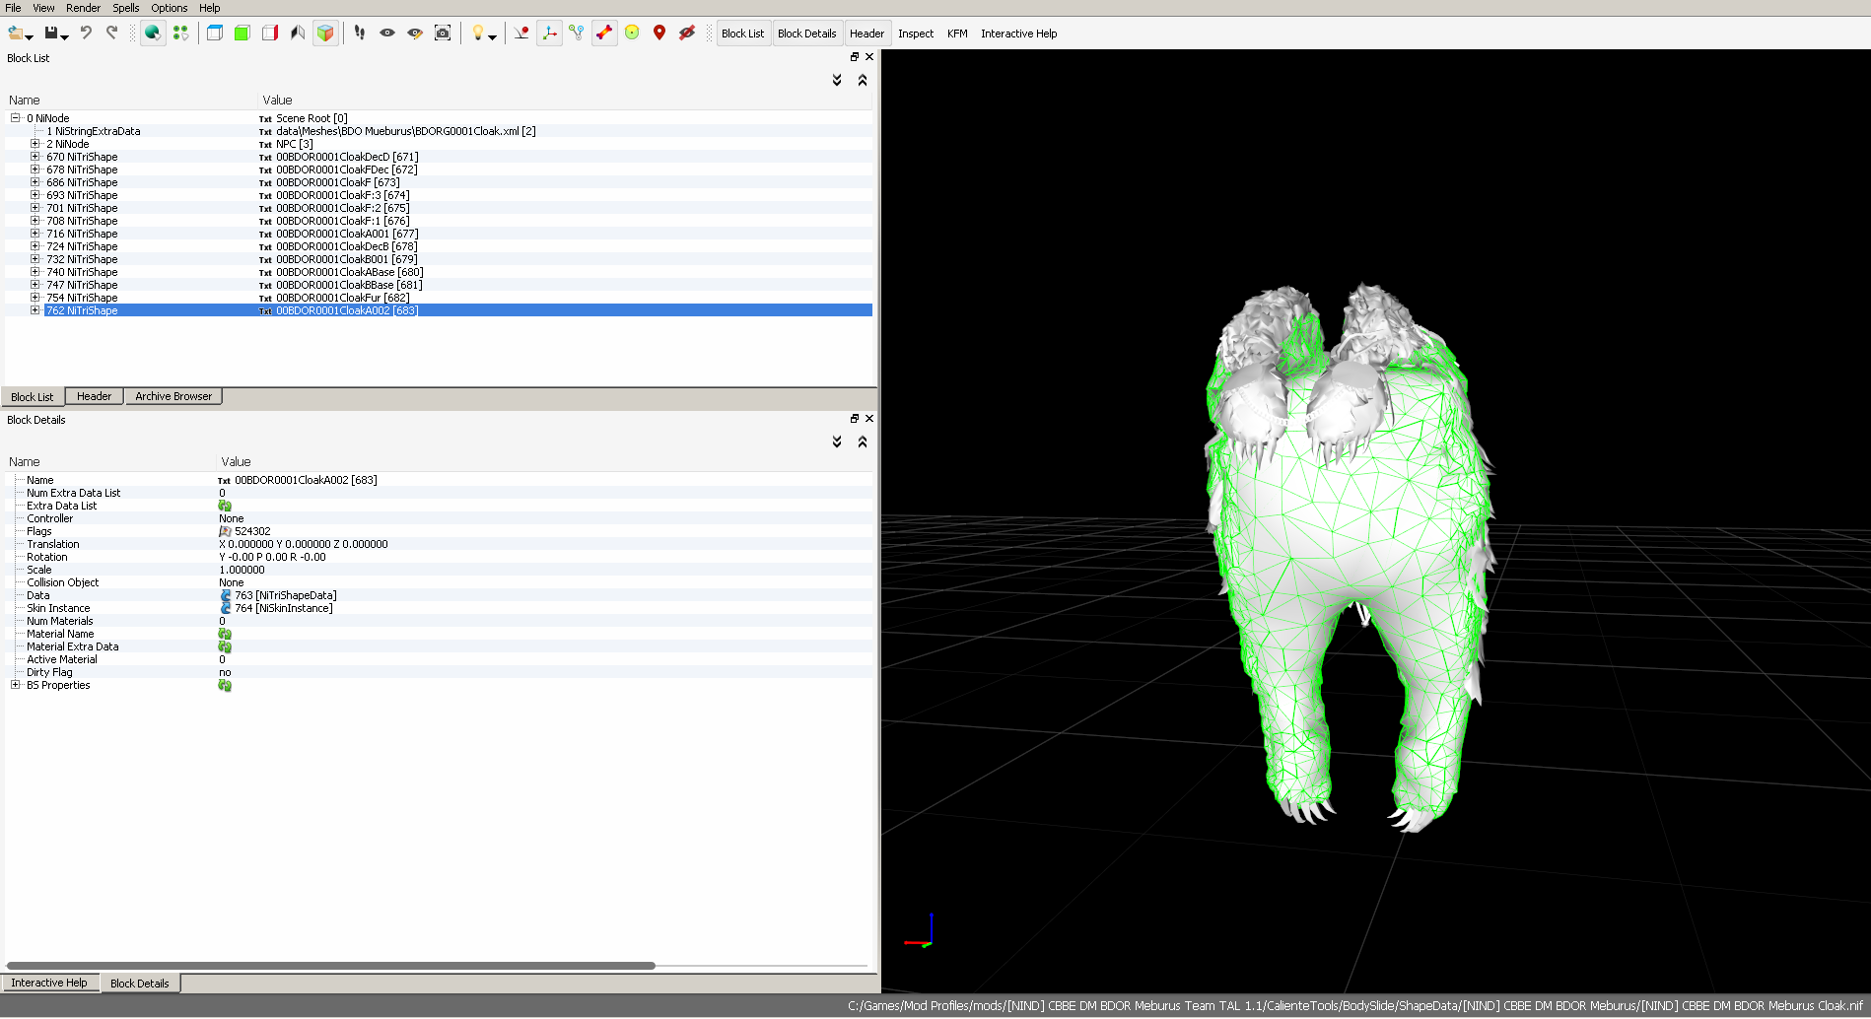Switch to Side view red-faced cube icon
1871x1019 pixels.
point(270,33)
